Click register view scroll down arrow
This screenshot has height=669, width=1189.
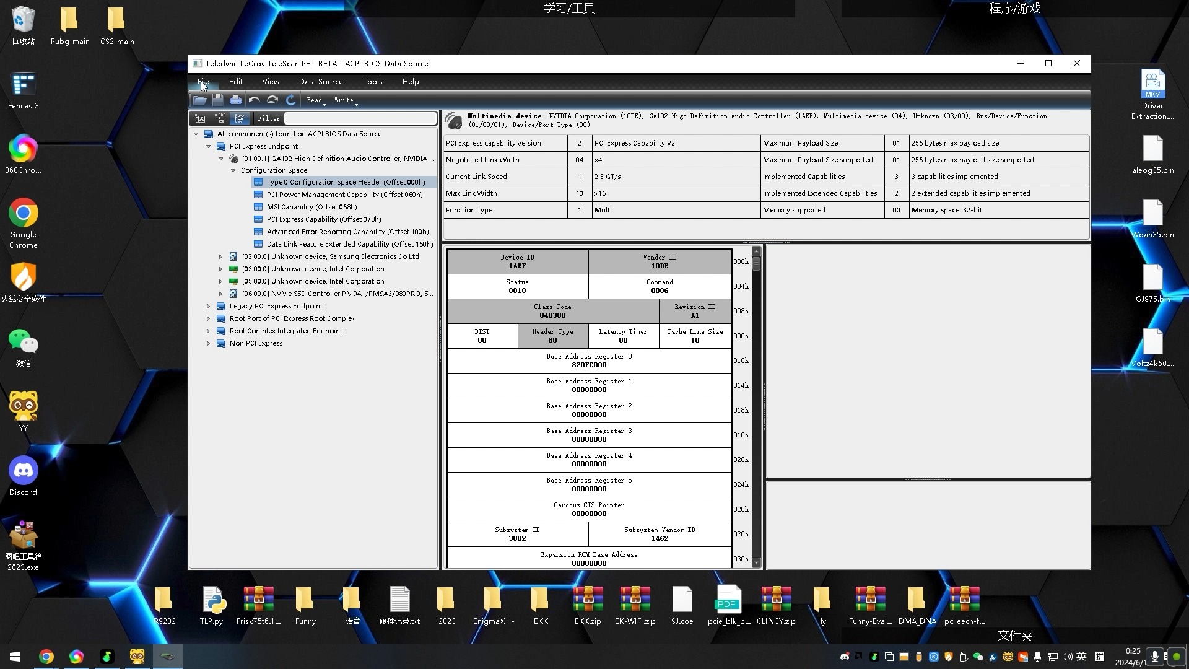[x=756, y=564]
